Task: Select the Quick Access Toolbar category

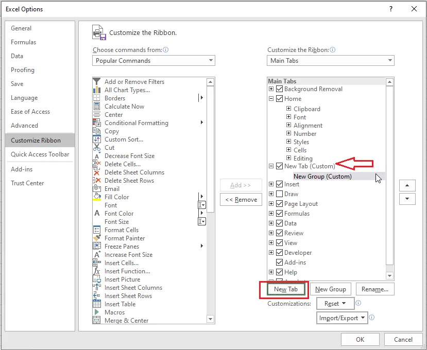Action: point(40,154)
